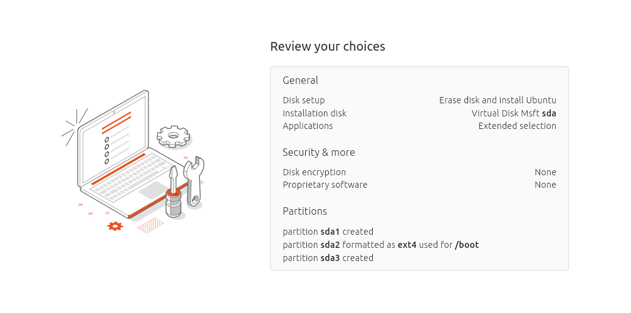Click the gray gear in the illustration
631x313 pixels.
click(173, 135)
